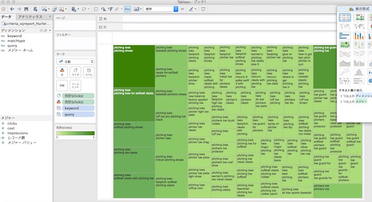
Task: Click the ツールヒント tooltip button
Action: (75, 86)
